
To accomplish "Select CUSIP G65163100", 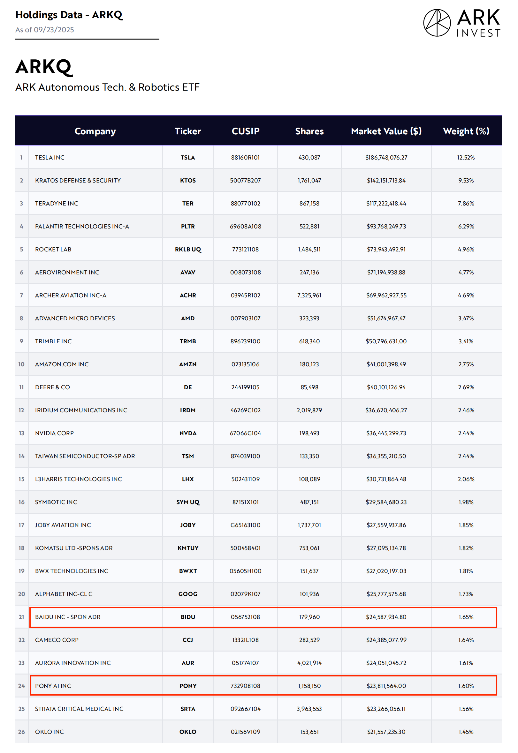I will tap(246, 526).
